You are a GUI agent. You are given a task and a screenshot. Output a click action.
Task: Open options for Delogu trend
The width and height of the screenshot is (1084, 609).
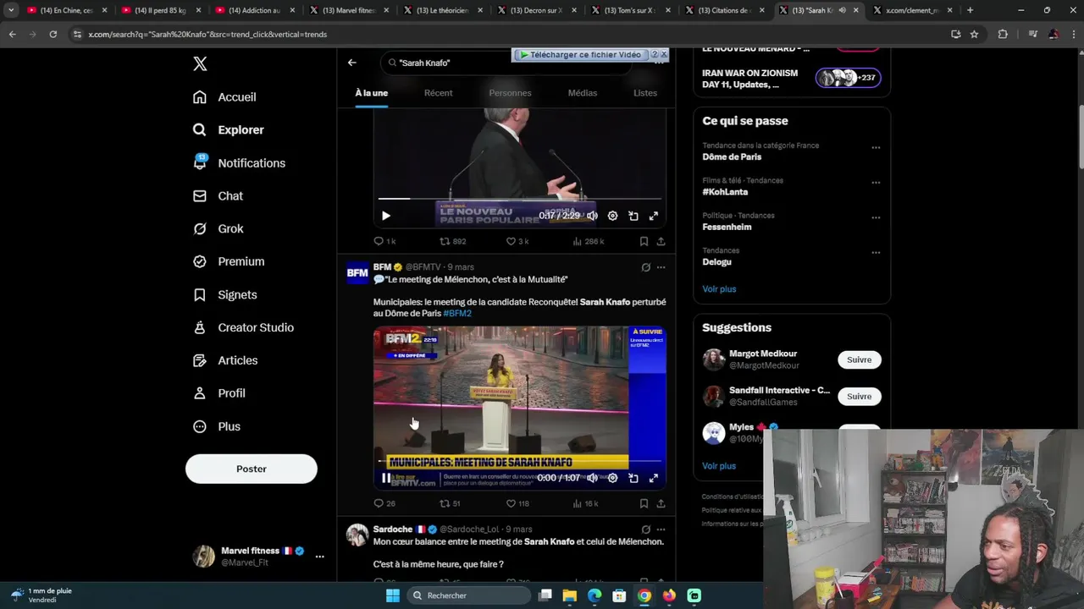point(876,252)
